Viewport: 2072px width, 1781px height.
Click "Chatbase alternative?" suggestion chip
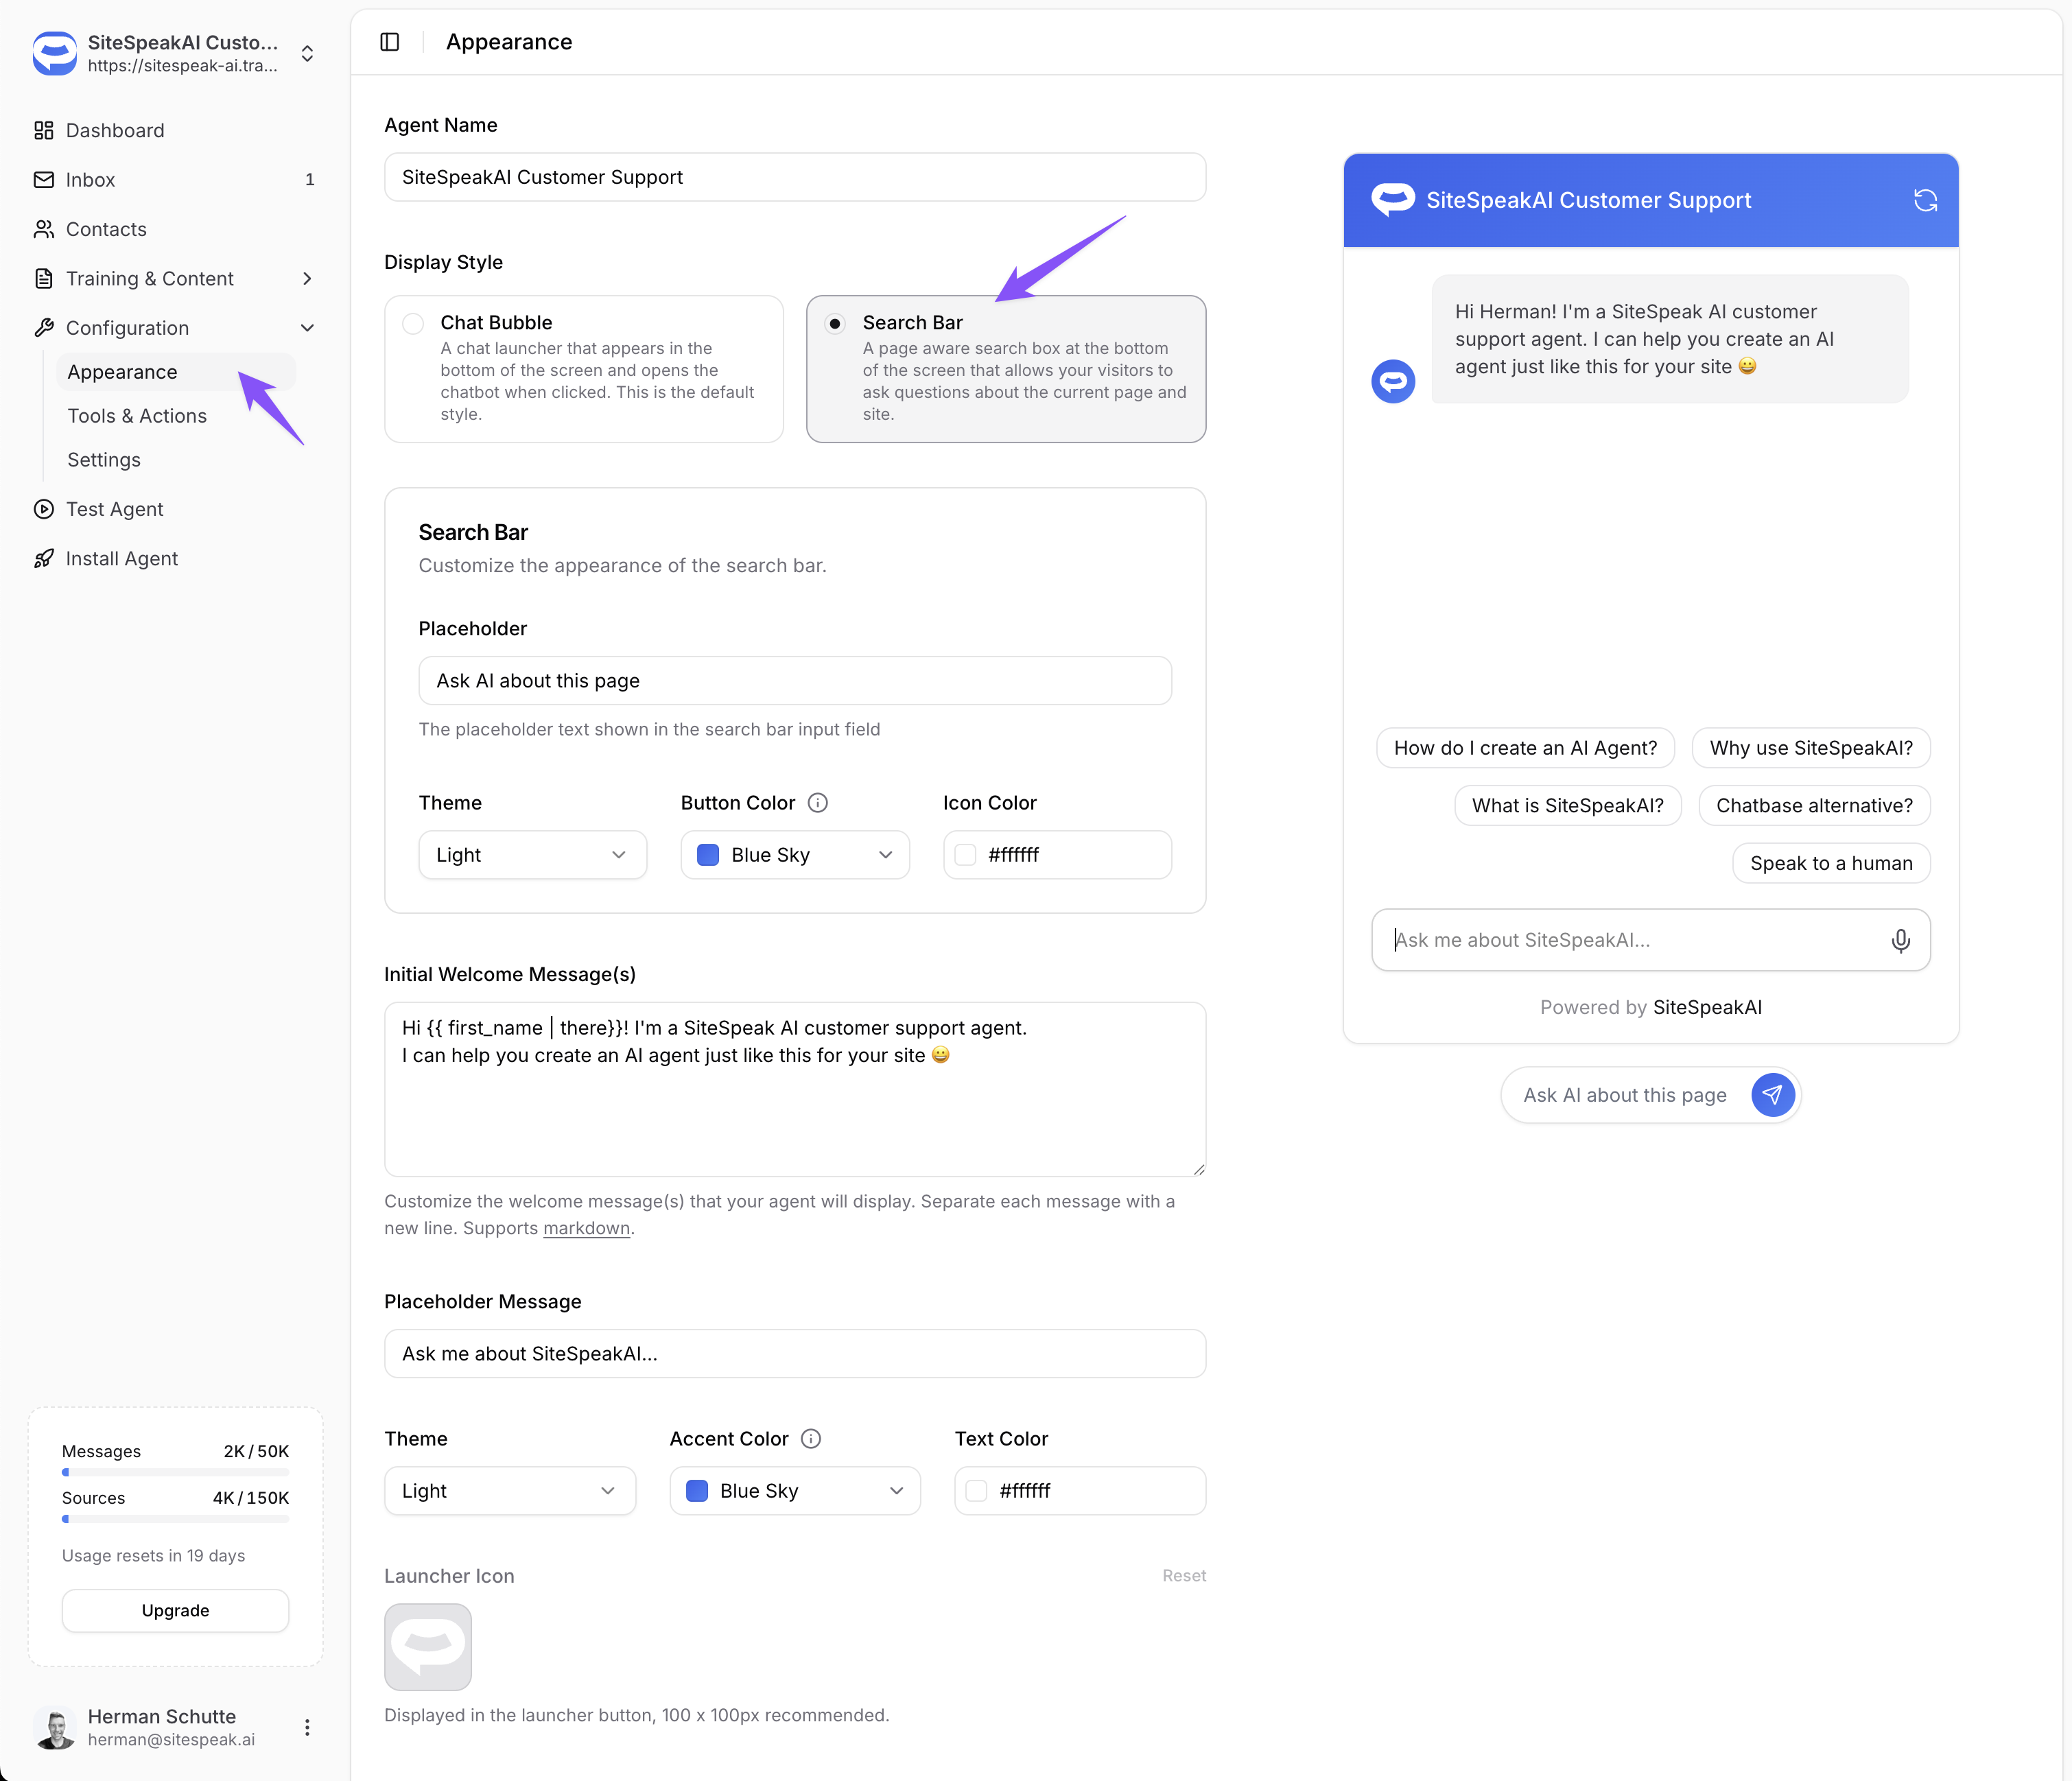[x=1814, y=806]
